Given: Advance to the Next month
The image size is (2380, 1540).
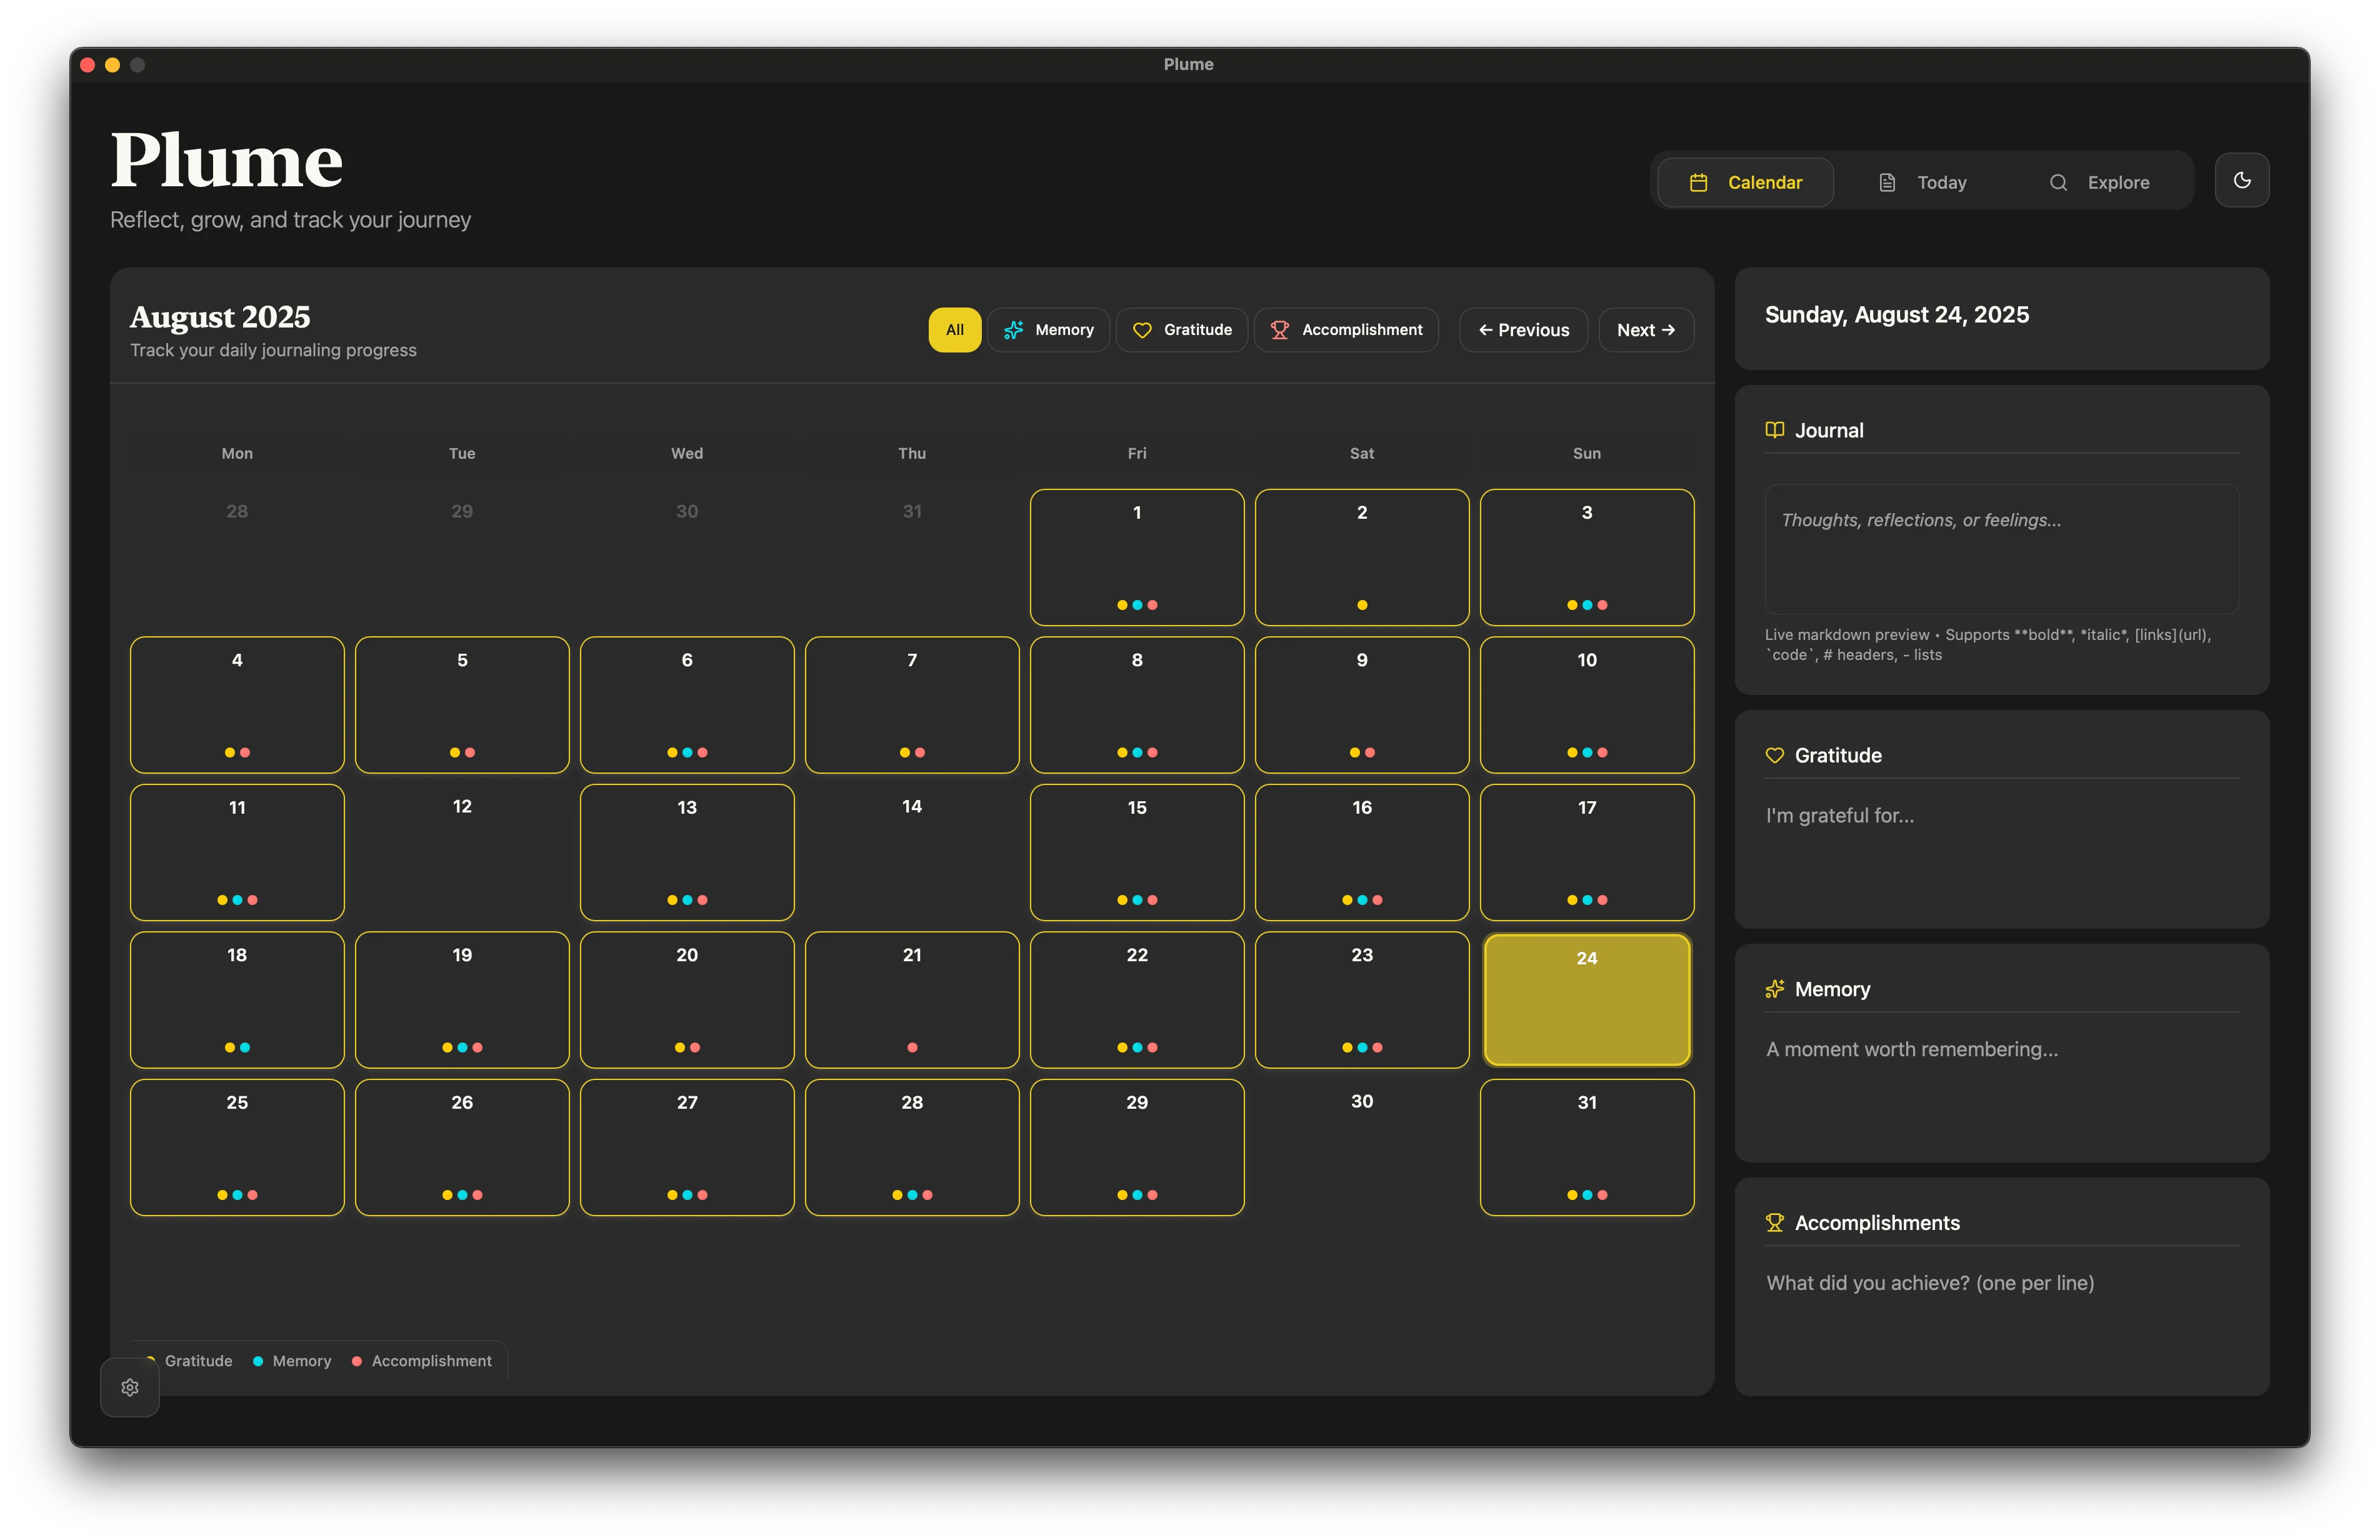Looking at the screenshot, I should coord(1645,330).
